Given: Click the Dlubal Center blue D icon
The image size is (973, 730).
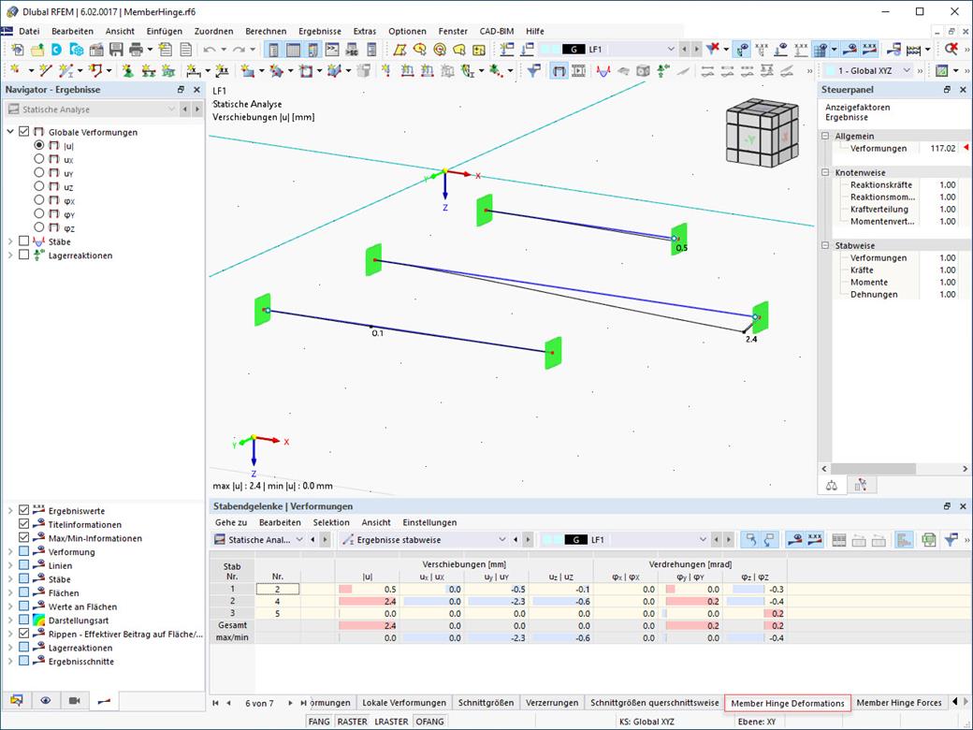Looking at the screenshot, I should pyautogui.click(x=56, y=49).
